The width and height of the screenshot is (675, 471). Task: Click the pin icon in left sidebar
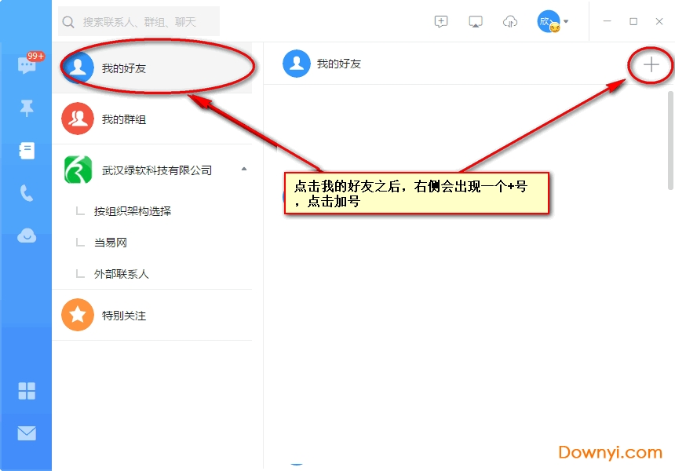(x=27, y=108)
